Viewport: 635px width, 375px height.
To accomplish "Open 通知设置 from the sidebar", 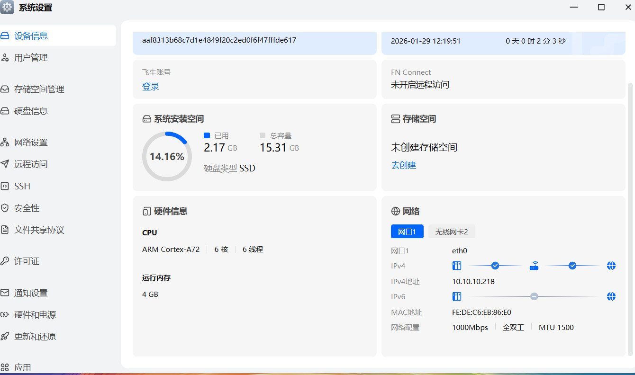I will click(31, 293).
